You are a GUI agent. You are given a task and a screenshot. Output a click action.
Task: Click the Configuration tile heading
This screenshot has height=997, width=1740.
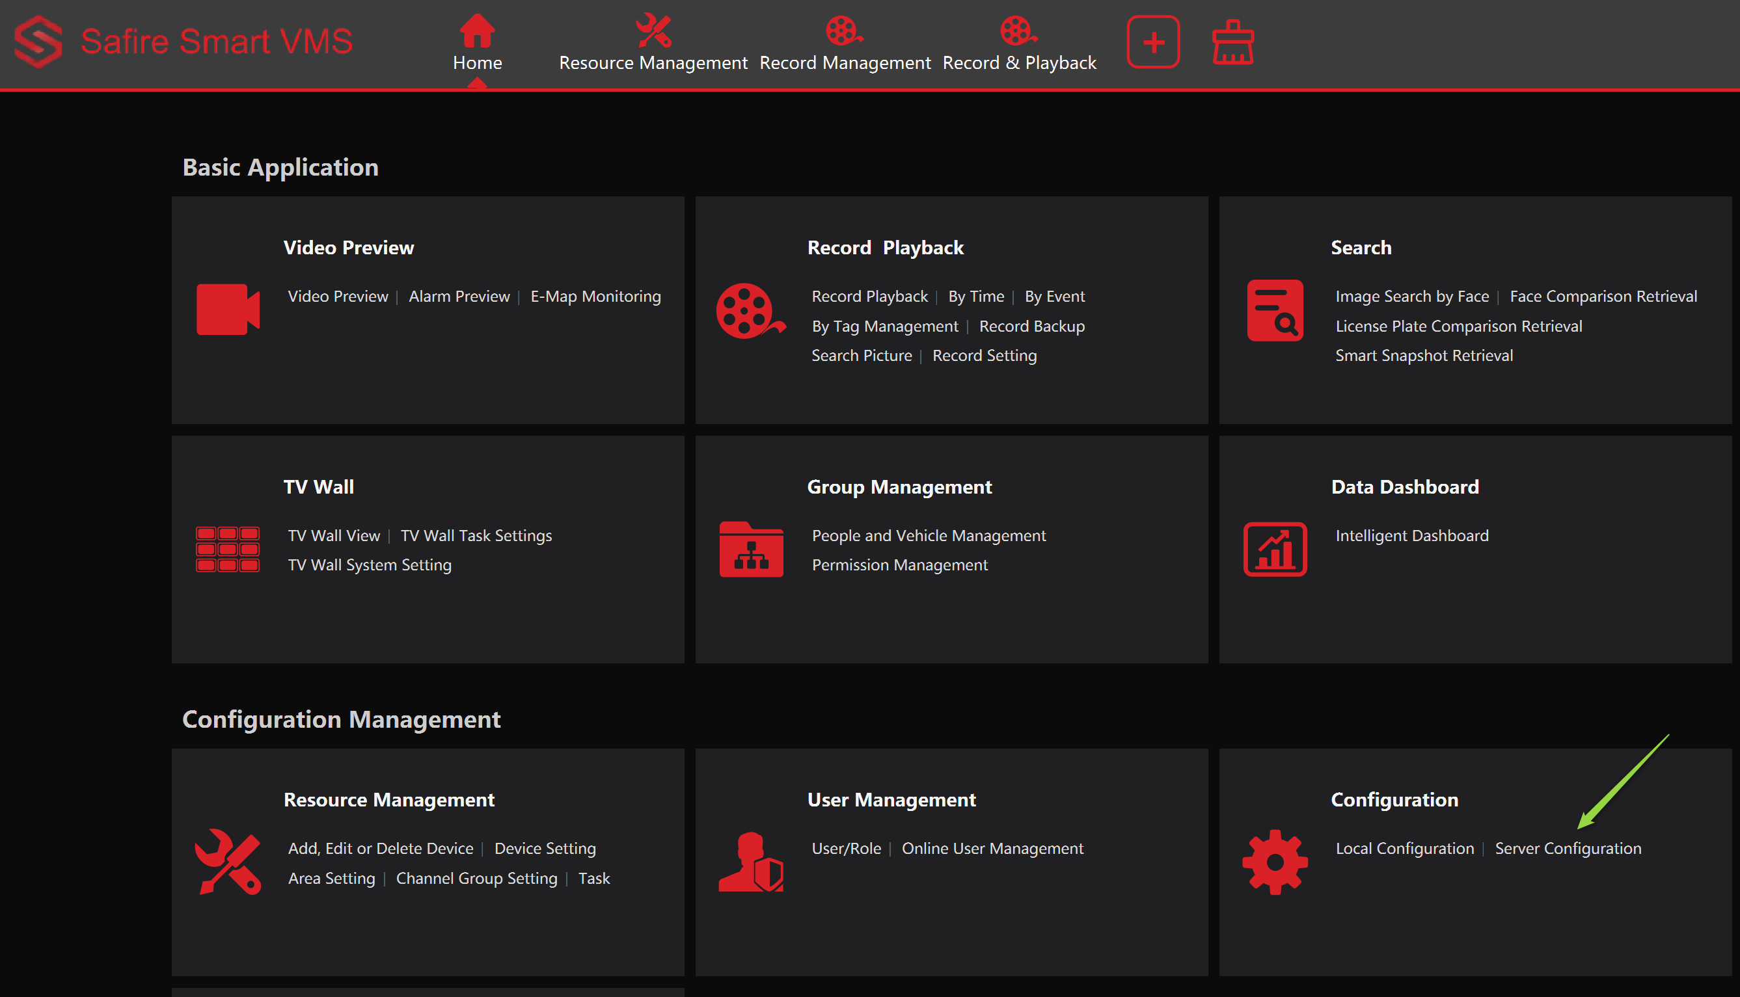pyautogui.click(x=1394, y=800)
